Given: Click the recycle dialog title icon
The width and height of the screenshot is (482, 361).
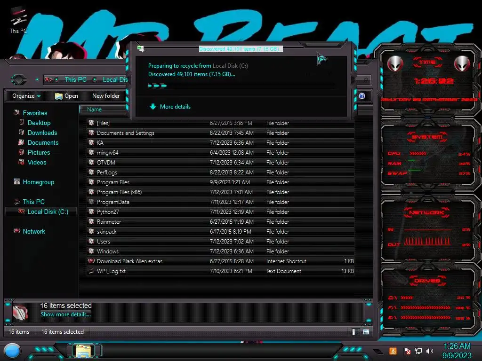Looking at the screenshot, I should click(x=141, y=48).
